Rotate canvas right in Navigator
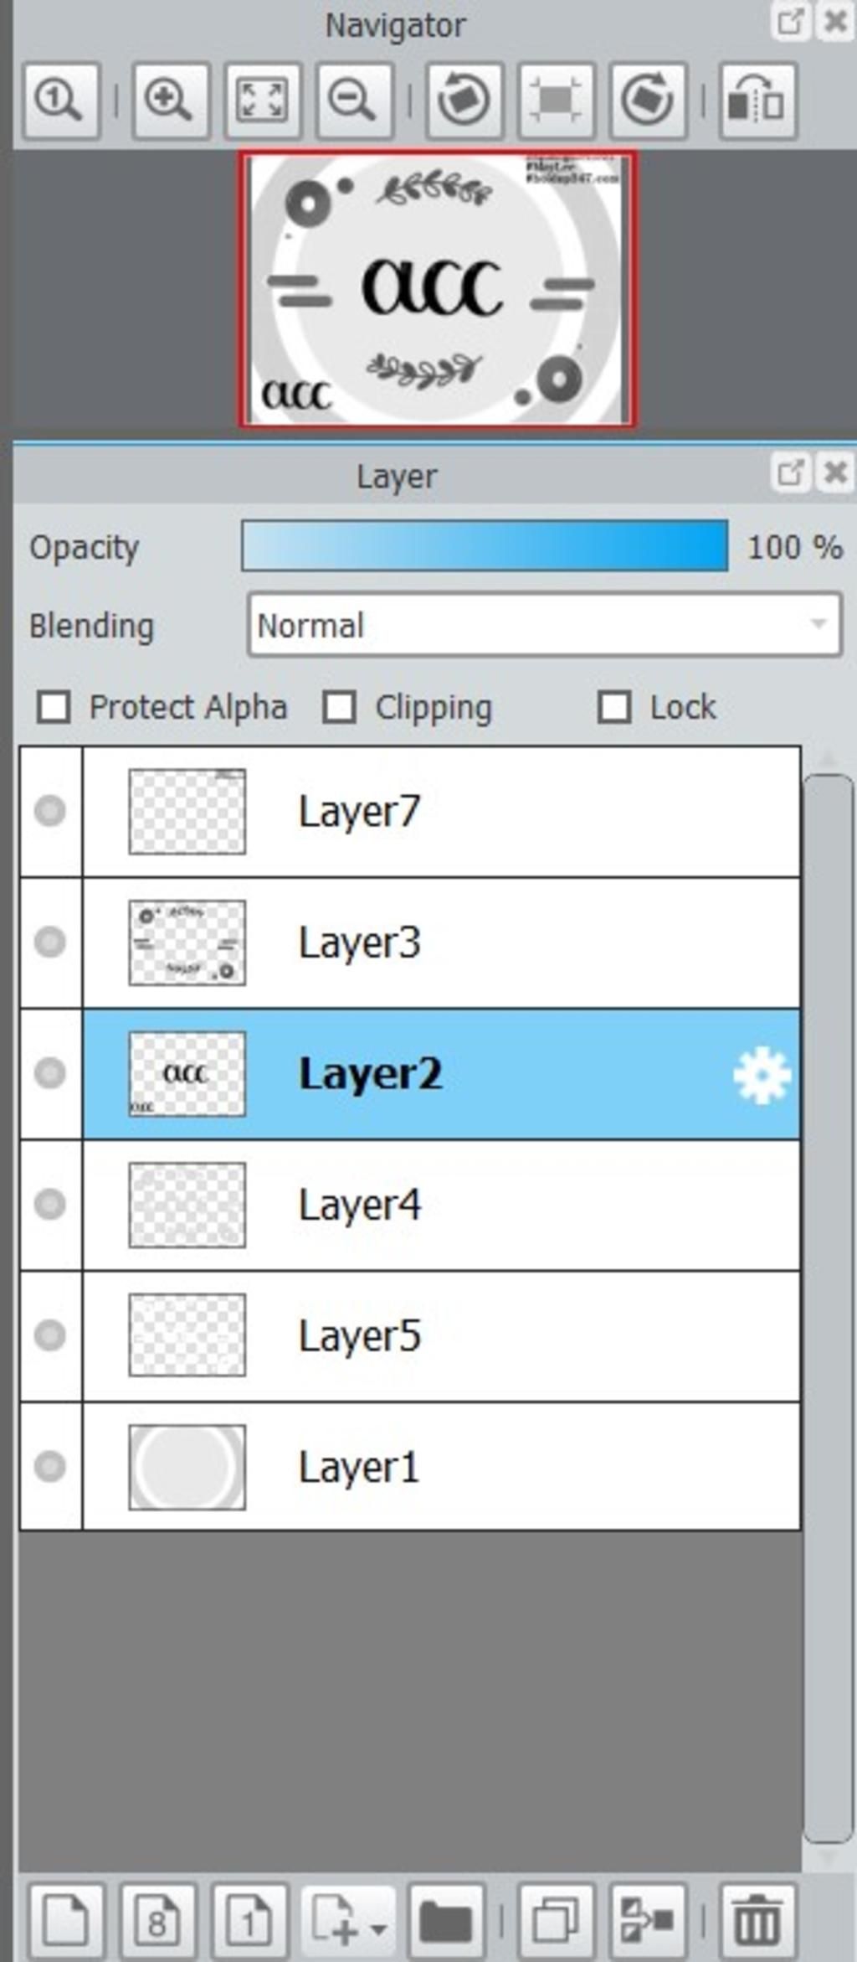Viewport: 857px width, 1962px height. point(648,101)
